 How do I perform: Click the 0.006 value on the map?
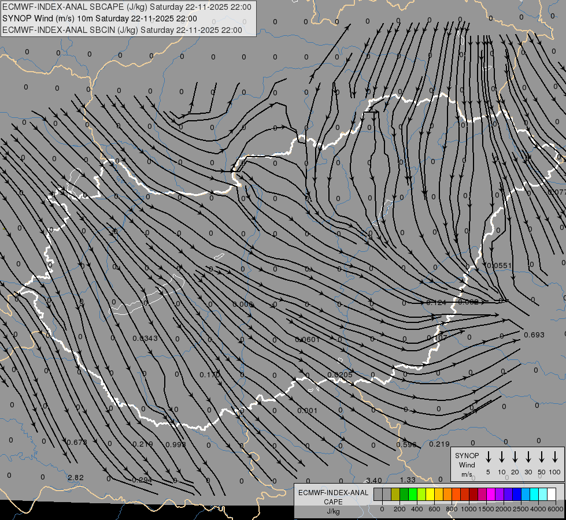pos(243,304)
